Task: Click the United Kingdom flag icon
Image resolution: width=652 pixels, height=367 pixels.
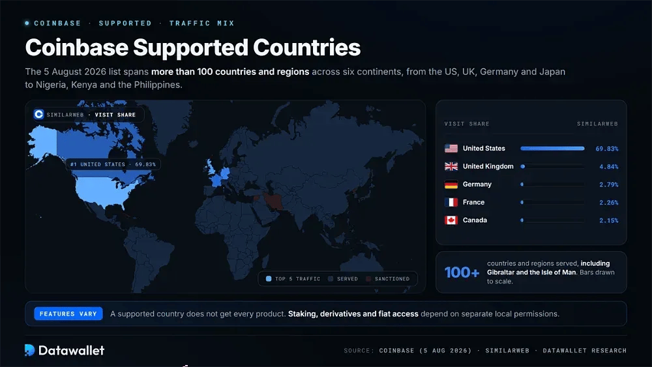Action: [451, 166]
